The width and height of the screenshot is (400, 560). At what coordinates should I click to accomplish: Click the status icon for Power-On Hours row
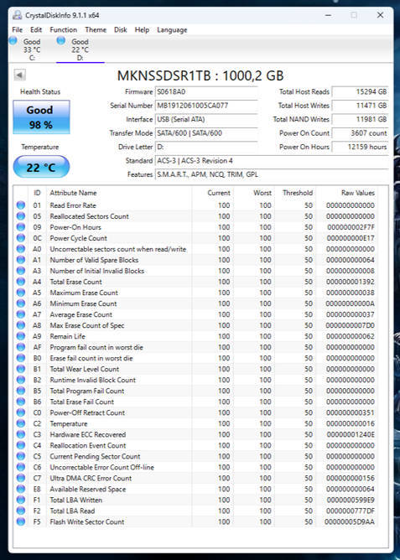coord(21,227)
